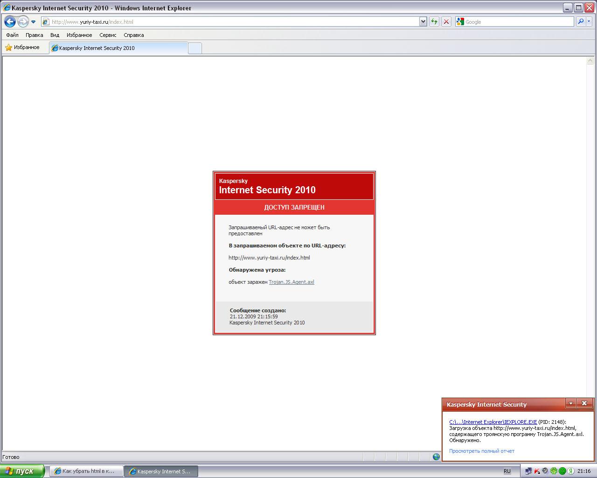Click the Готово status bar text
This screenshot has width=597, height=478.
coord(11,457)
